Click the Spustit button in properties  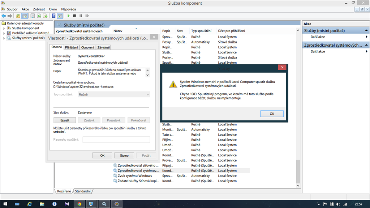(65, 120)
